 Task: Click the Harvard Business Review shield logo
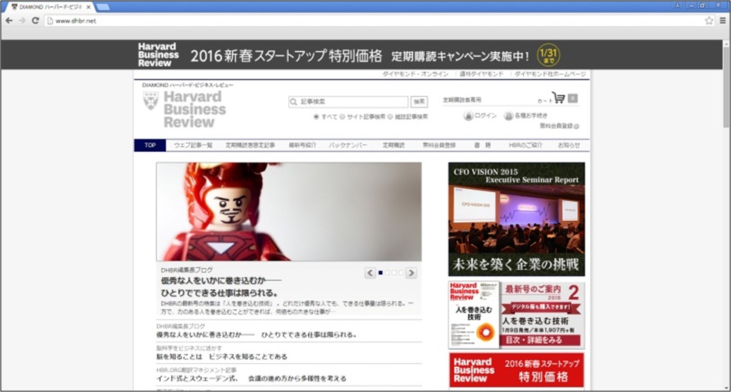[x=150, y=100]
